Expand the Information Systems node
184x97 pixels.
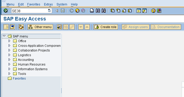tap(9, 69)
